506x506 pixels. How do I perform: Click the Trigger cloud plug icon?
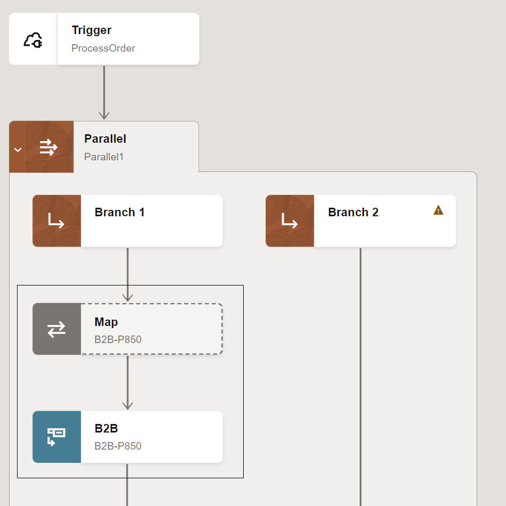pos(33,39)
